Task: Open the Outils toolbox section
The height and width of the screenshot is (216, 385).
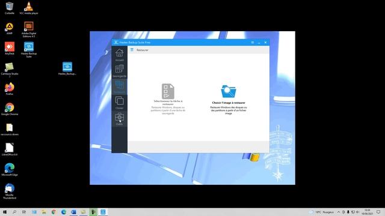Action: coord(119,119)
